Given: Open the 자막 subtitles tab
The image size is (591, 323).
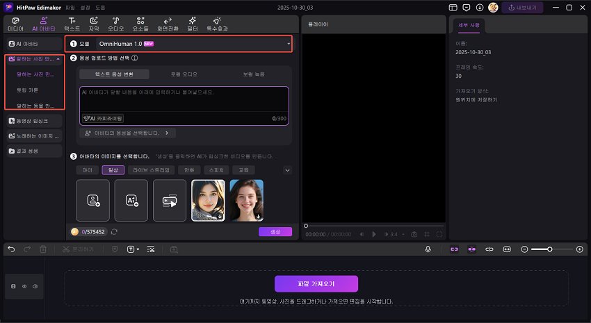Looking at the screenshot, I should pyautogui.click(x=94, y=24).
